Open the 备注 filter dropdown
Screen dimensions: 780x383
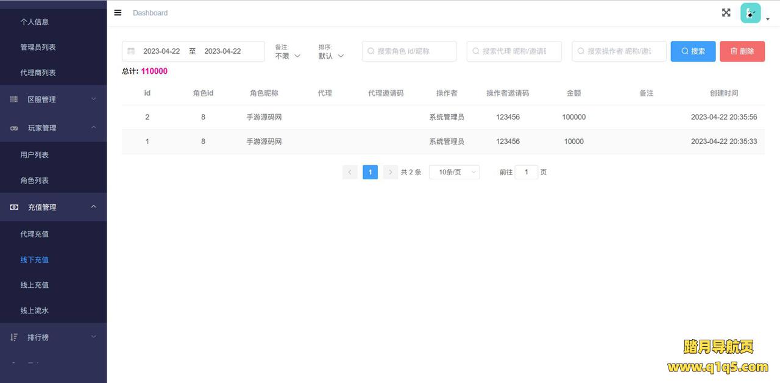pyautogui.click(x=288, y=55)
